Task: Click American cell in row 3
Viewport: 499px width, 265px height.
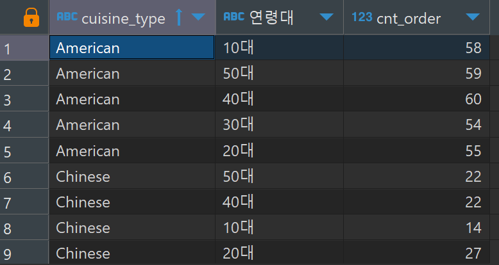Action: click(x=132, y=99)
